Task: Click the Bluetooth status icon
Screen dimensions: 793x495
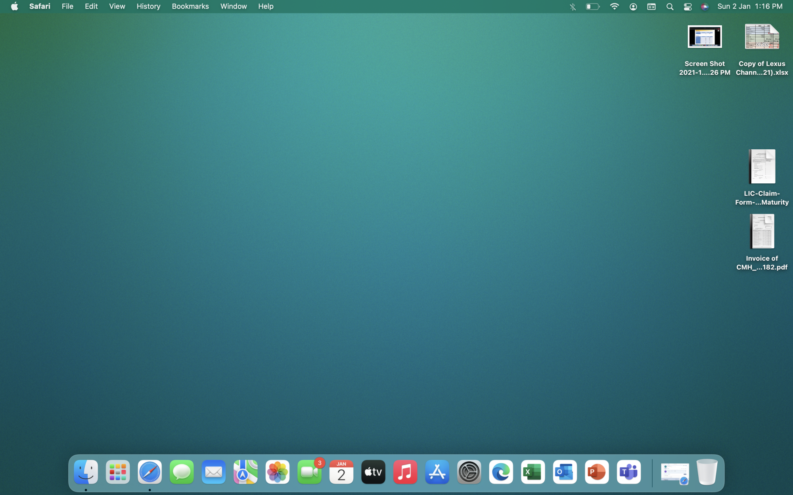Action: (x=573, y=7)
